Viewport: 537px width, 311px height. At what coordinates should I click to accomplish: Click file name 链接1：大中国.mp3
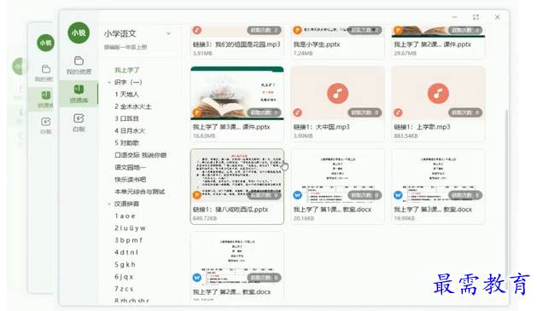(322, 127)
